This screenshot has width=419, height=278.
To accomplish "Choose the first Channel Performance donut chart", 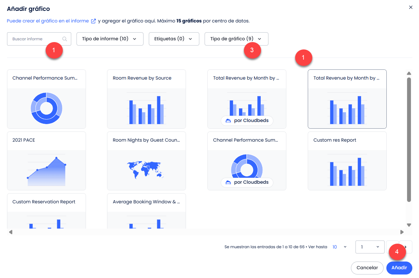I will [46, 99].
